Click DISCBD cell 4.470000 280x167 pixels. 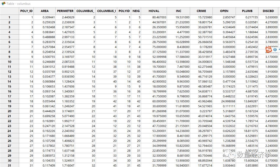[268, 96]
